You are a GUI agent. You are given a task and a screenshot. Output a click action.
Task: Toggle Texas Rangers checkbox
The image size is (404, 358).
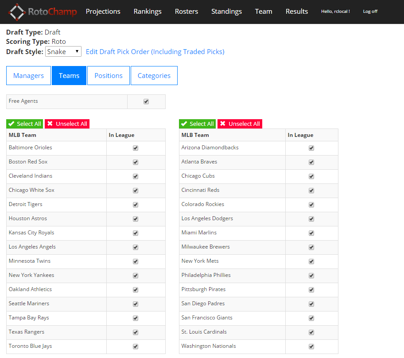pos(136,332)
